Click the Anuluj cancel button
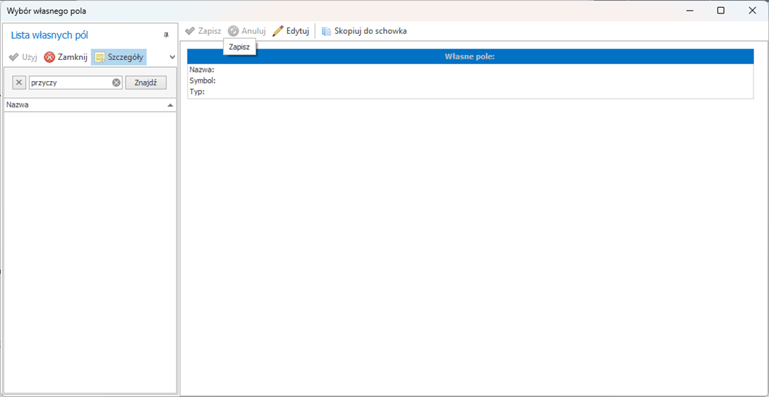This screenshot has width=769, height=397. [x=247, y=31]
